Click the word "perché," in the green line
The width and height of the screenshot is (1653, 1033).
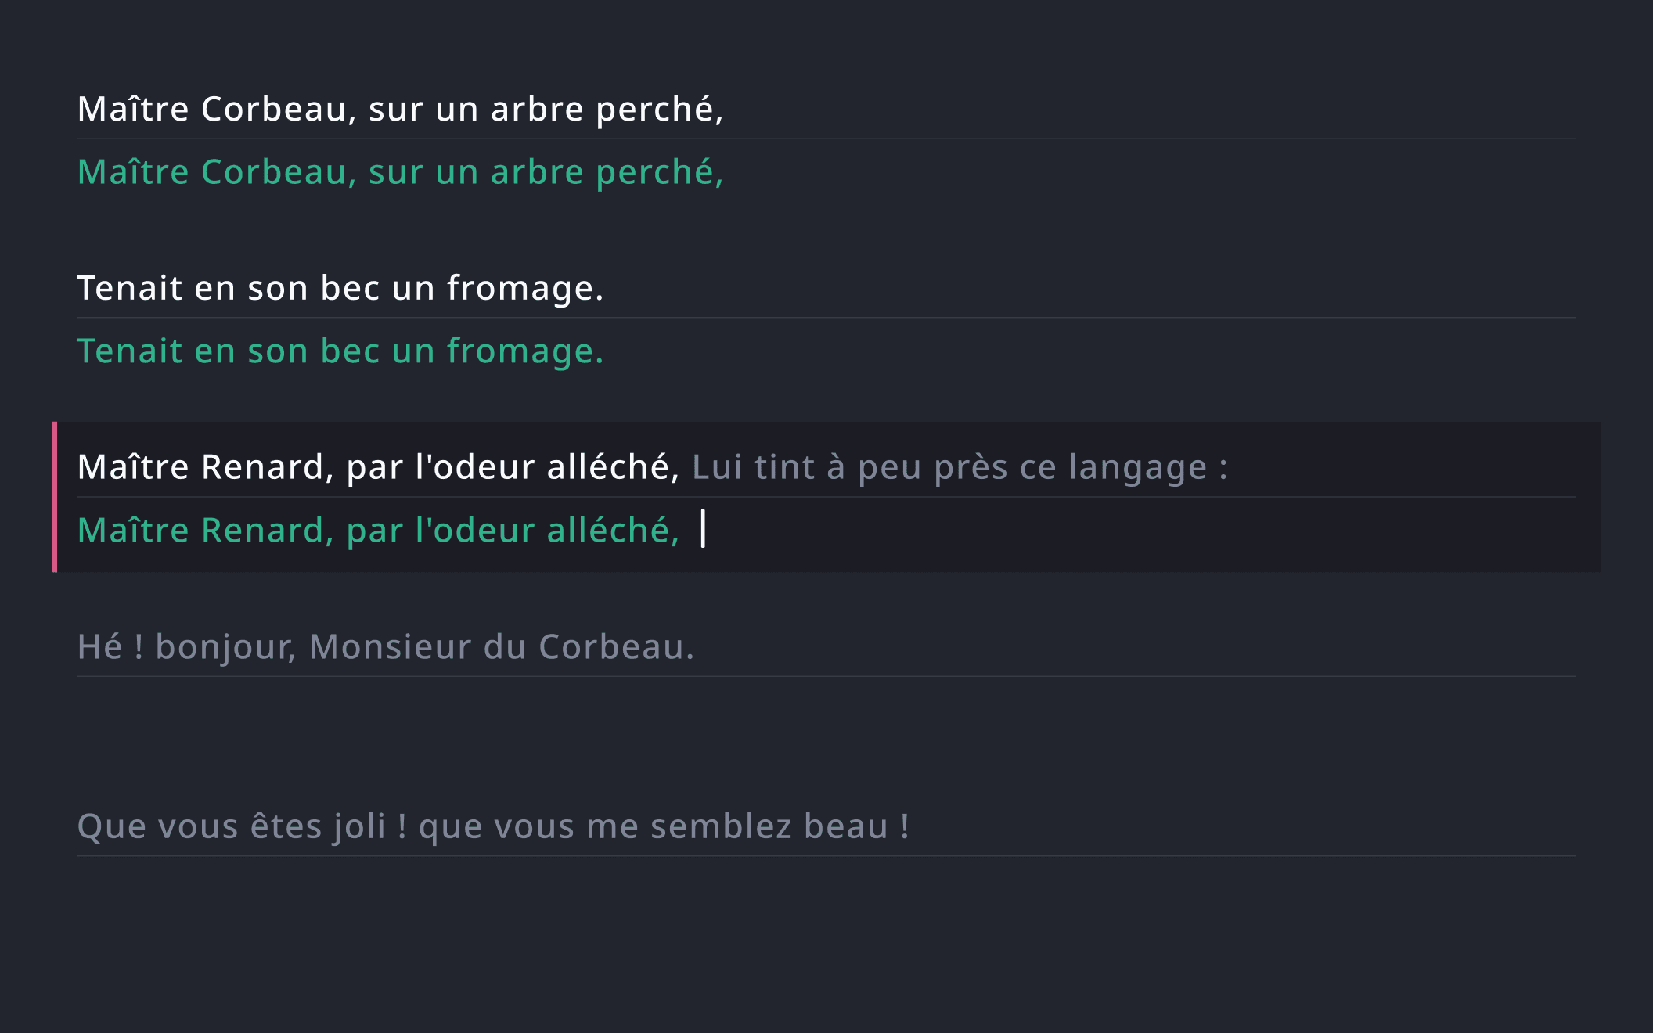tap(659, 172)
